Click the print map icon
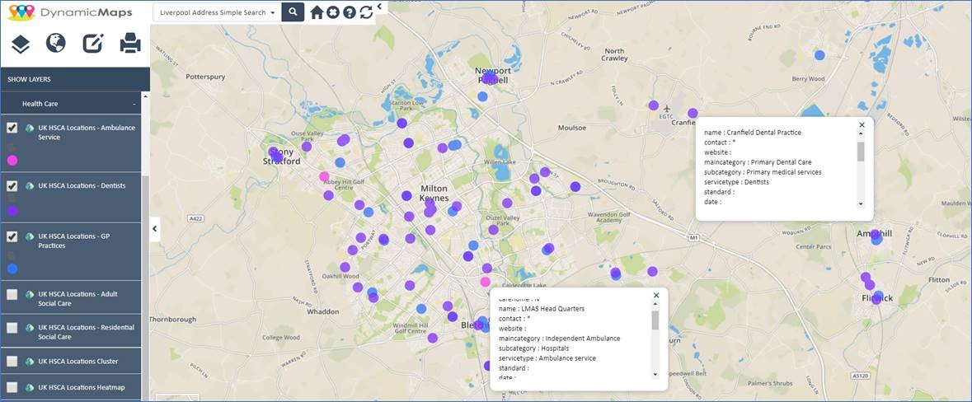972x402 pixels. [x=130, y=43]
